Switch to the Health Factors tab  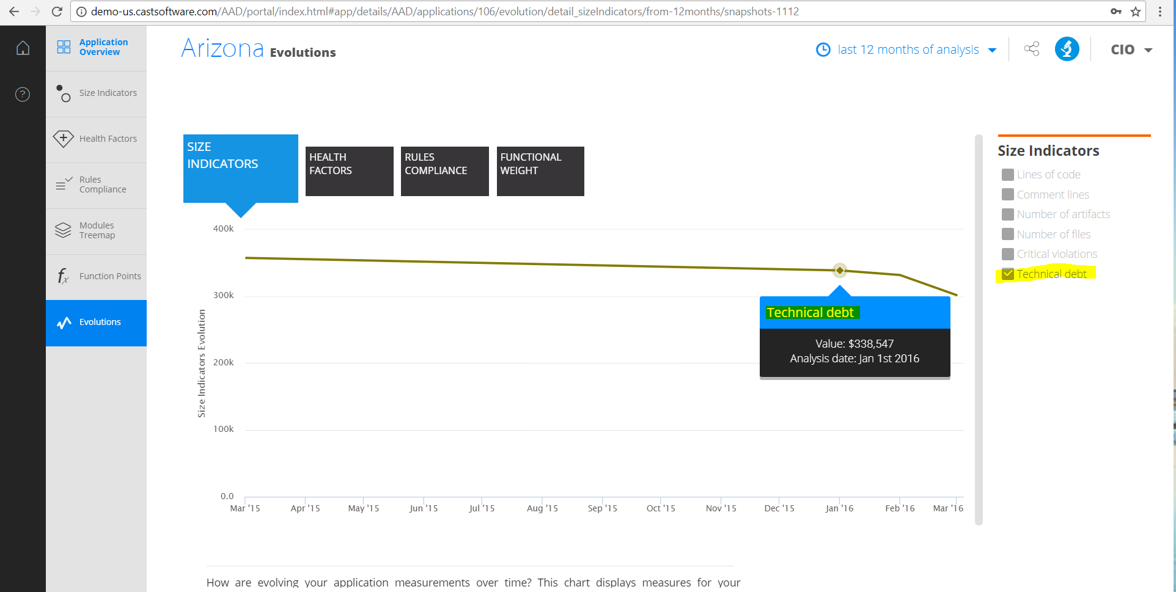(349, 171)
